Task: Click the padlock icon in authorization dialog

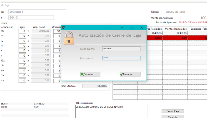Action: (69, 38)
